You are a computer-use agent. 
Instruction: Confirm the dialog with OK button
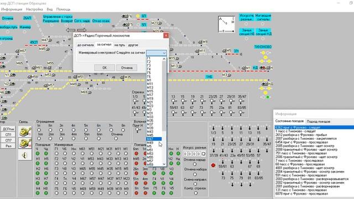(x=105, y=67)
